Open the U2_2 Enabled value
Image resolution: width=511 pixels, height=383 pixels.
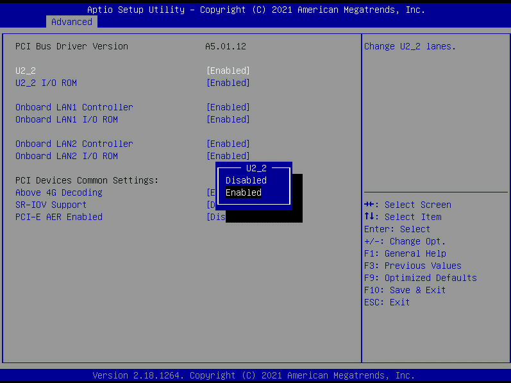point(228,71)
